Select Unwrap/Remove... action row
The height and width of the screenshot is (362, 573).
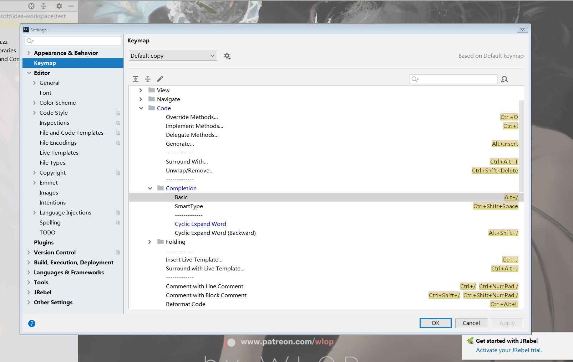[326, 170]
